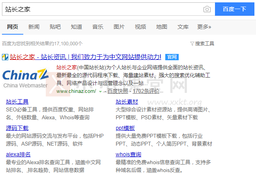Select the 网页 tab
256x174 pixels.
click(13, 27)
